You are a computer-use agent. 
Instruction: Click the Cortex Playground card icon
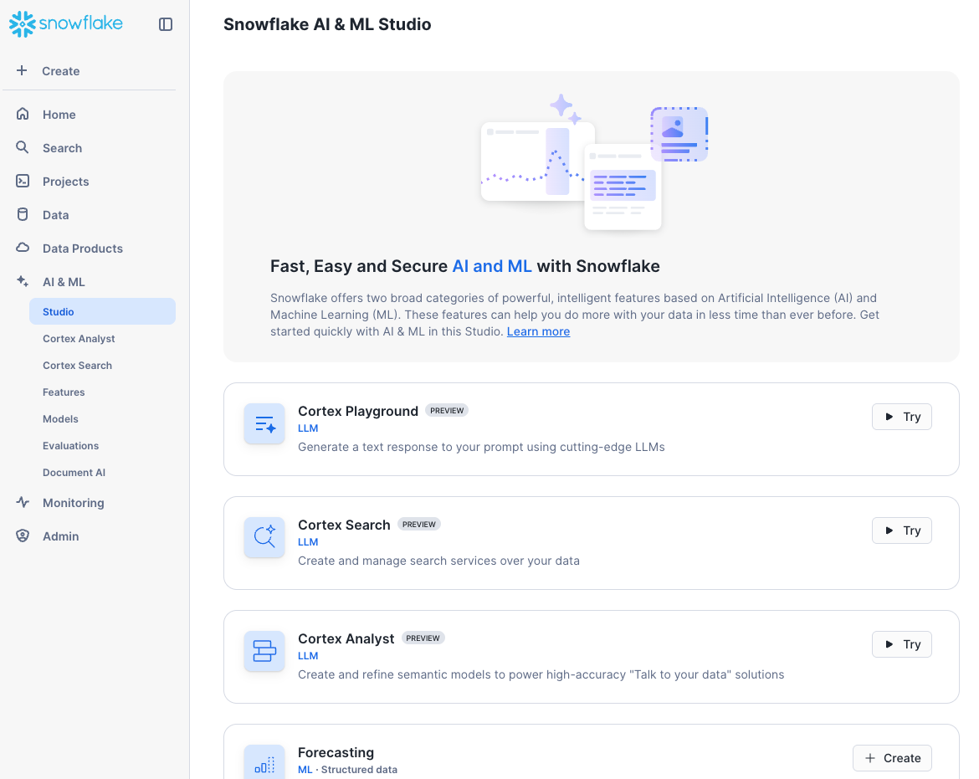264,424
